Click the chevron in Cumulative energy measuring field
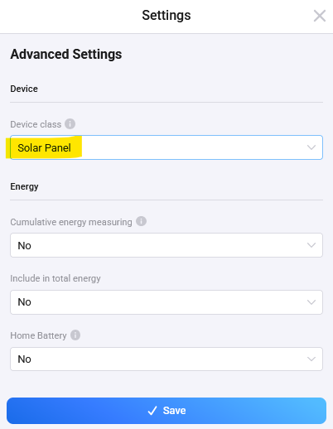The height and width of the screenshot is (429, 333). pos(311,245)
